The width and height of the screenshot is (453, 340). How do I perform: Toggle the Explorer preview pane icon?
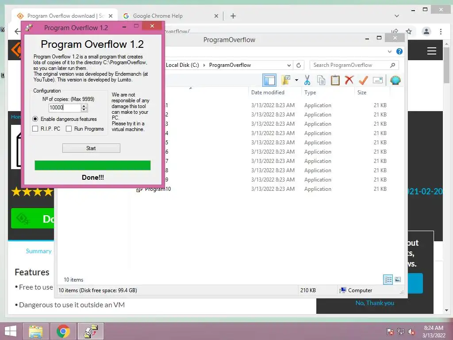point(269,81)
